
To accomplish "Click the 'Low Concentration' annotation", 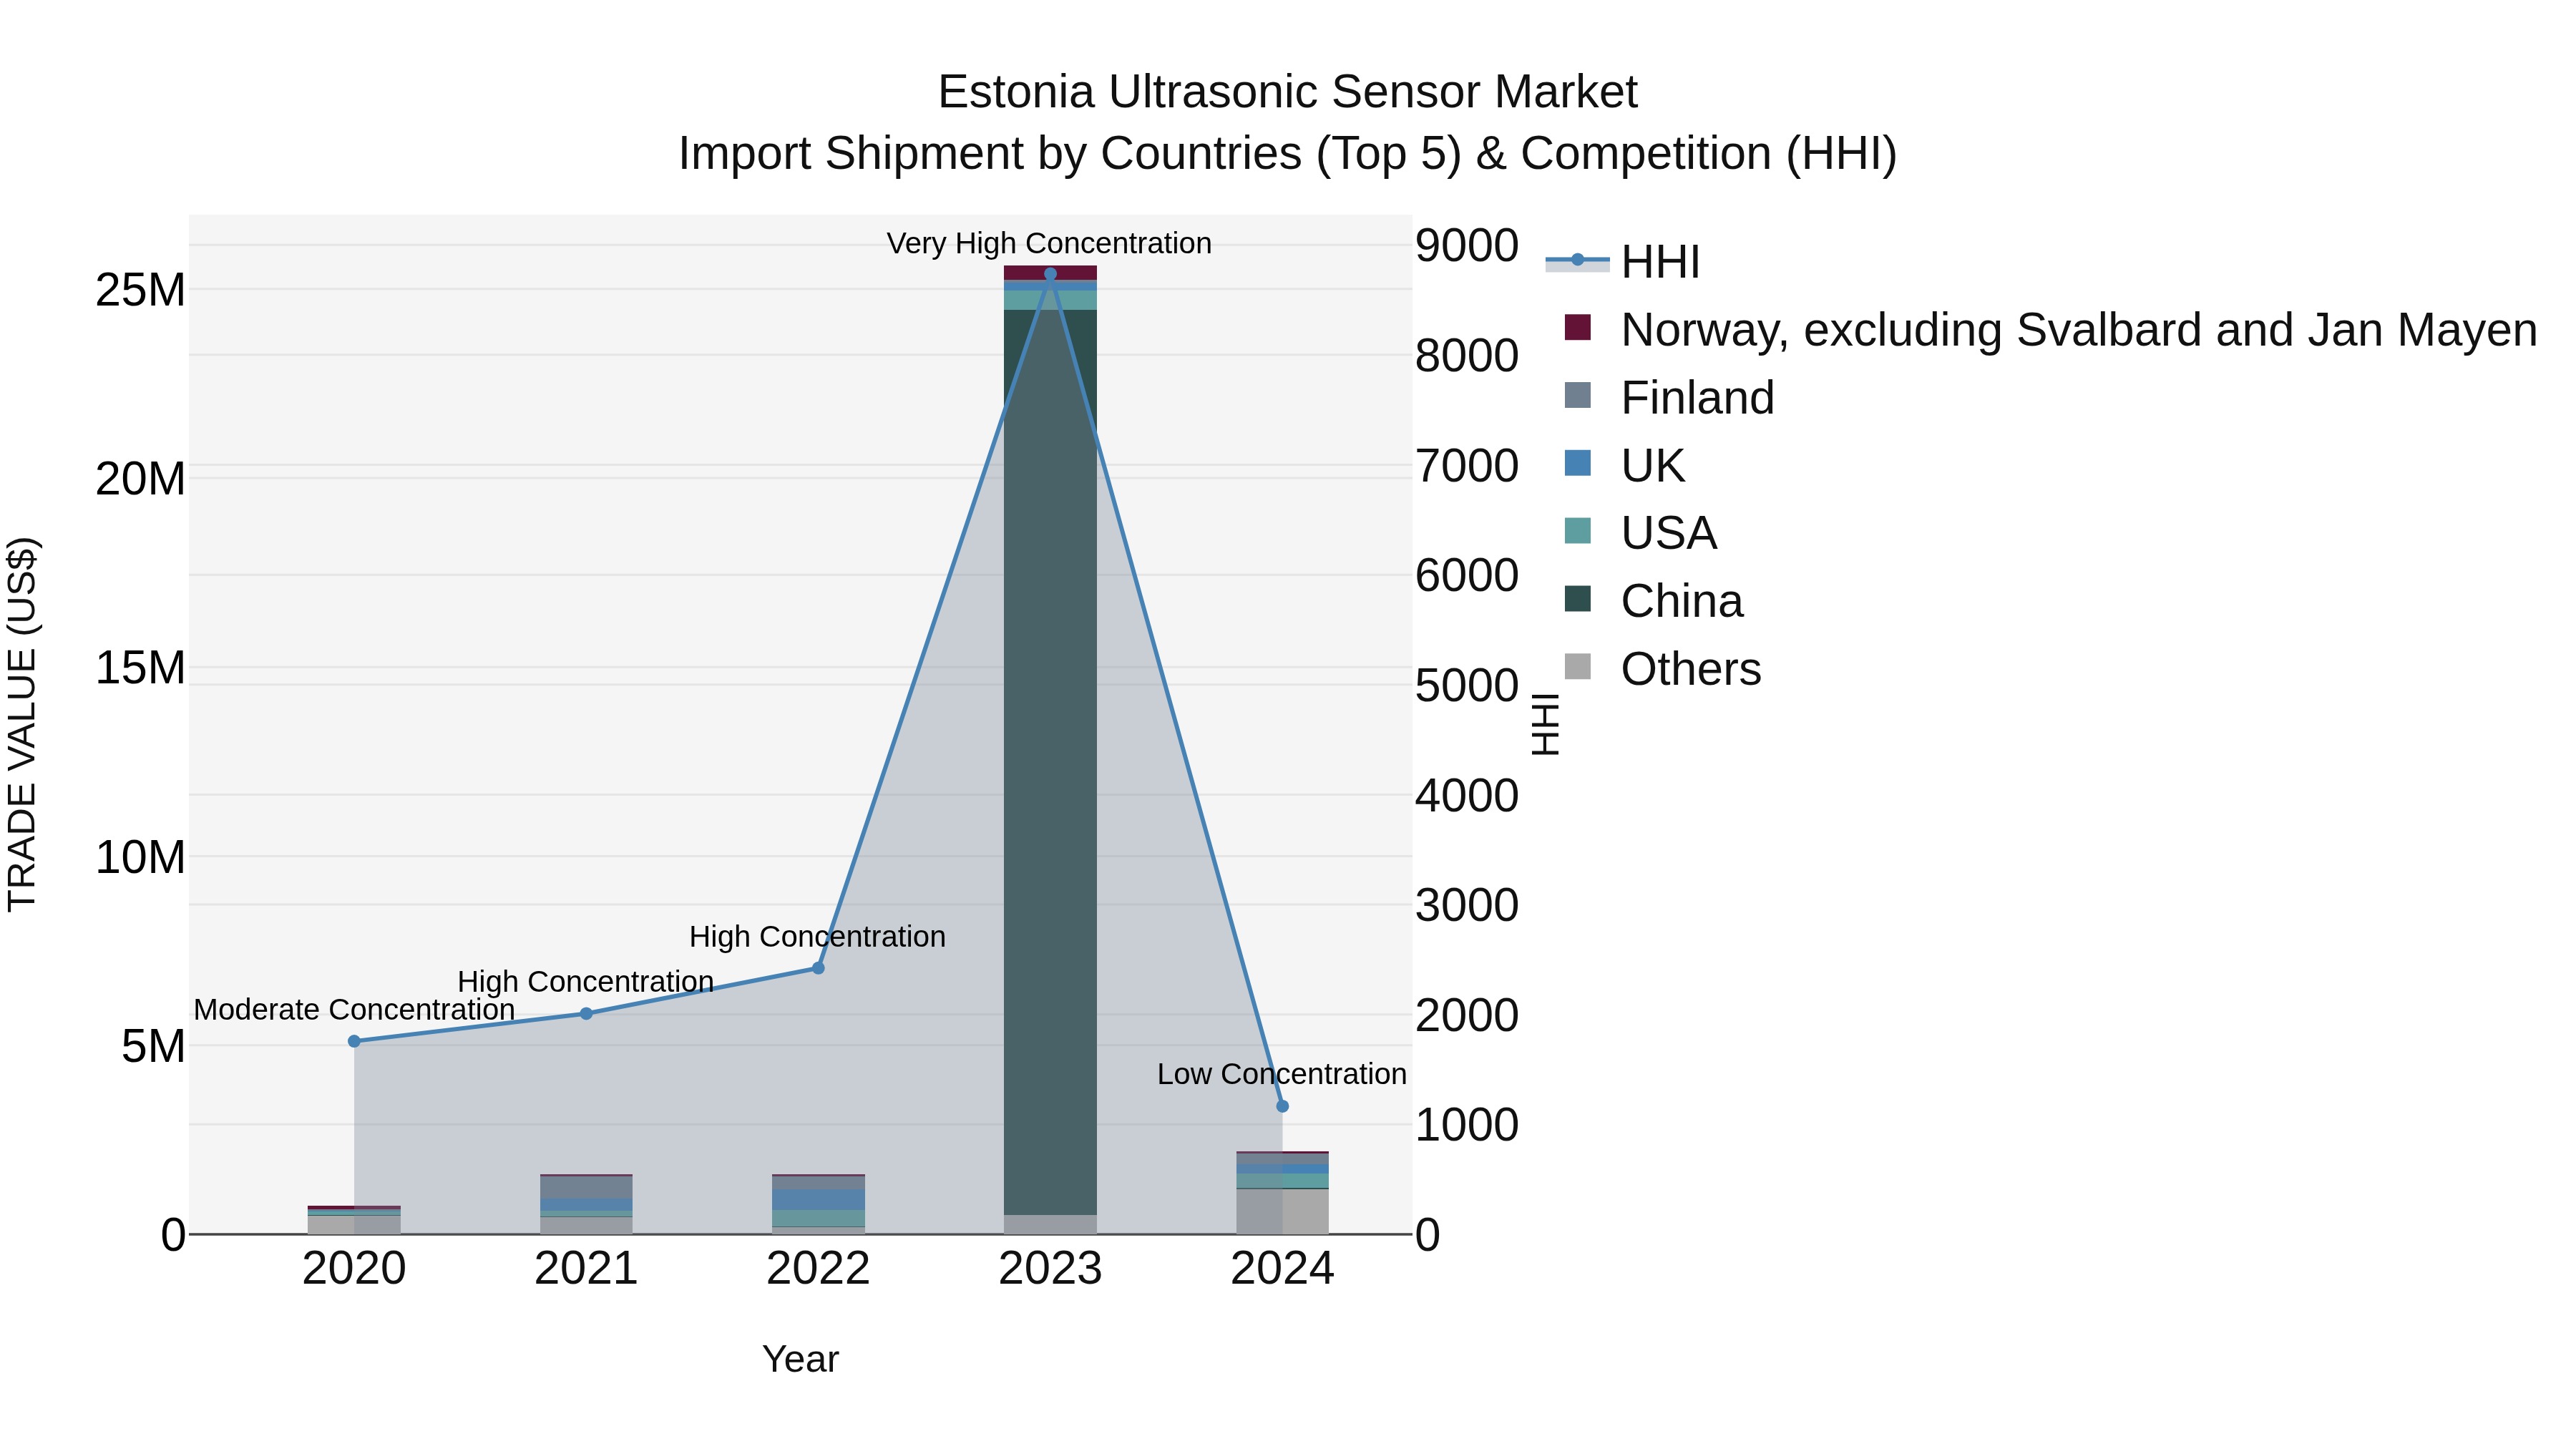I will [1282, 1074].
